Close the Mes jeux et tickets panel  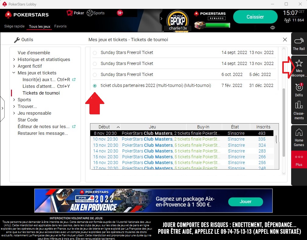point(285,40)
